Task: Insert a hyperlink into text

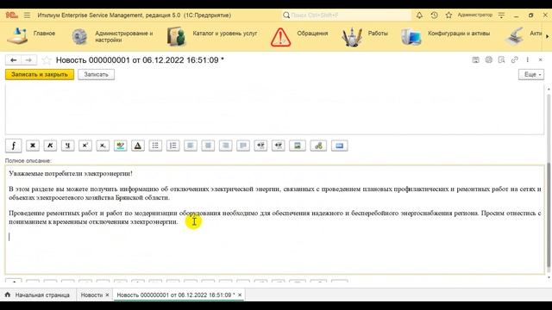Action: [318, 146]
